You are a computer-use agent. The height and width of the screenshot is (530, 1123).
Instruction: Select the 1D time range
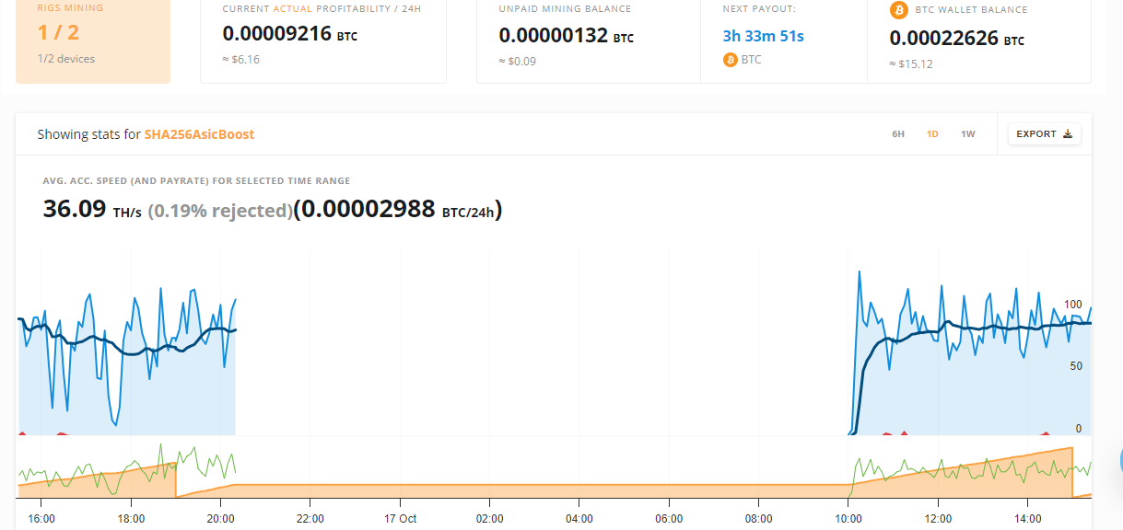932,134
